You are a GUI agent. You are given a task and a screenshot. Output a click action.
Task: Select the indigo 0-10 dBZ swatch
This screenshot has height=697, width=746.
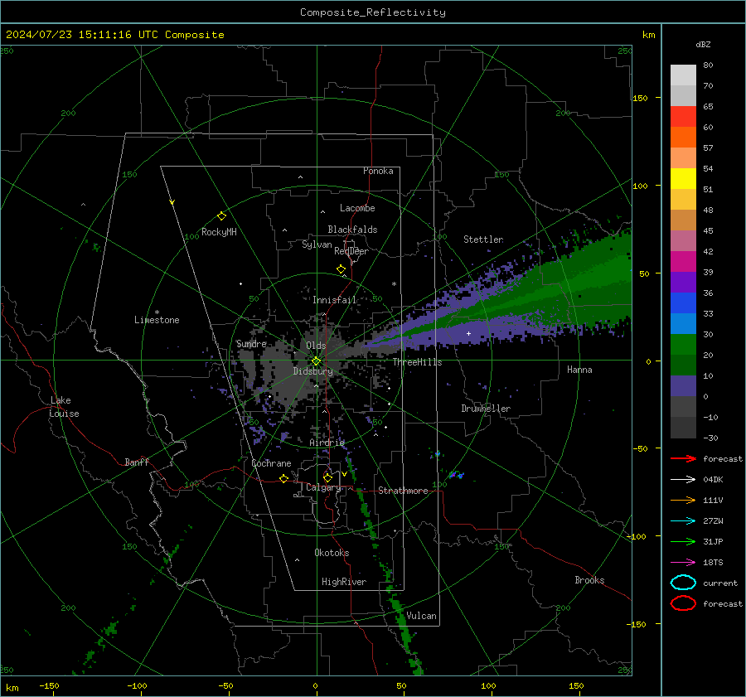(x=683, y=385)
